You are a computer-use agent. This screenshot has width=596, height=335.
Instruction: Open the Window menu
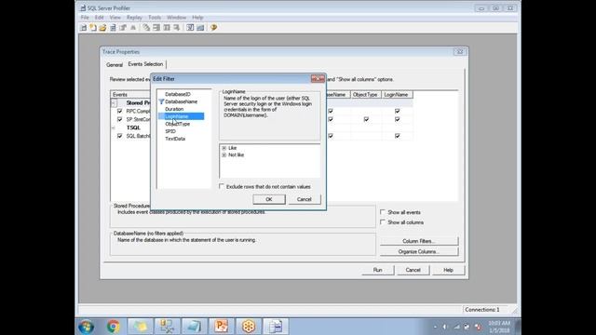click(176, 18)
